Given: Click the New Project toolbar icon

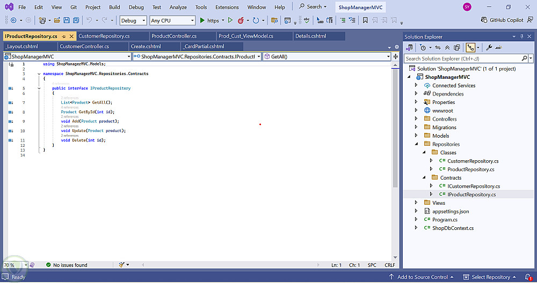Looking at the screenshot, I should click(x=42, y=20).
